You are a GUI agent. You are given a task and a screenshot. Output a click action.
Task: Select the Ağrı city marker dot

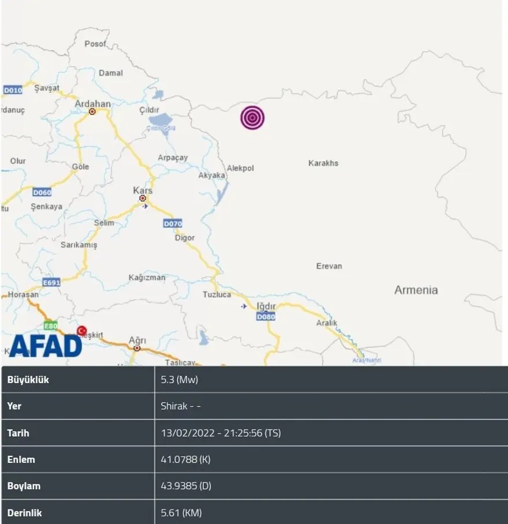click(137, 348)
